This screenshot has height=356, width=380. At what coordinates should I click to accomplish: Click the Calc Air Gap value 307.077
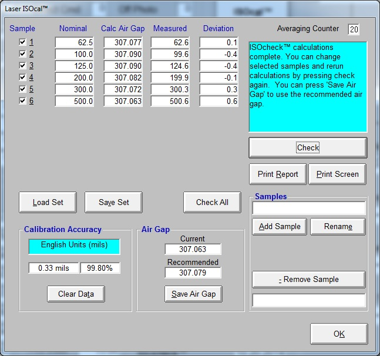(x=123, y=42)
